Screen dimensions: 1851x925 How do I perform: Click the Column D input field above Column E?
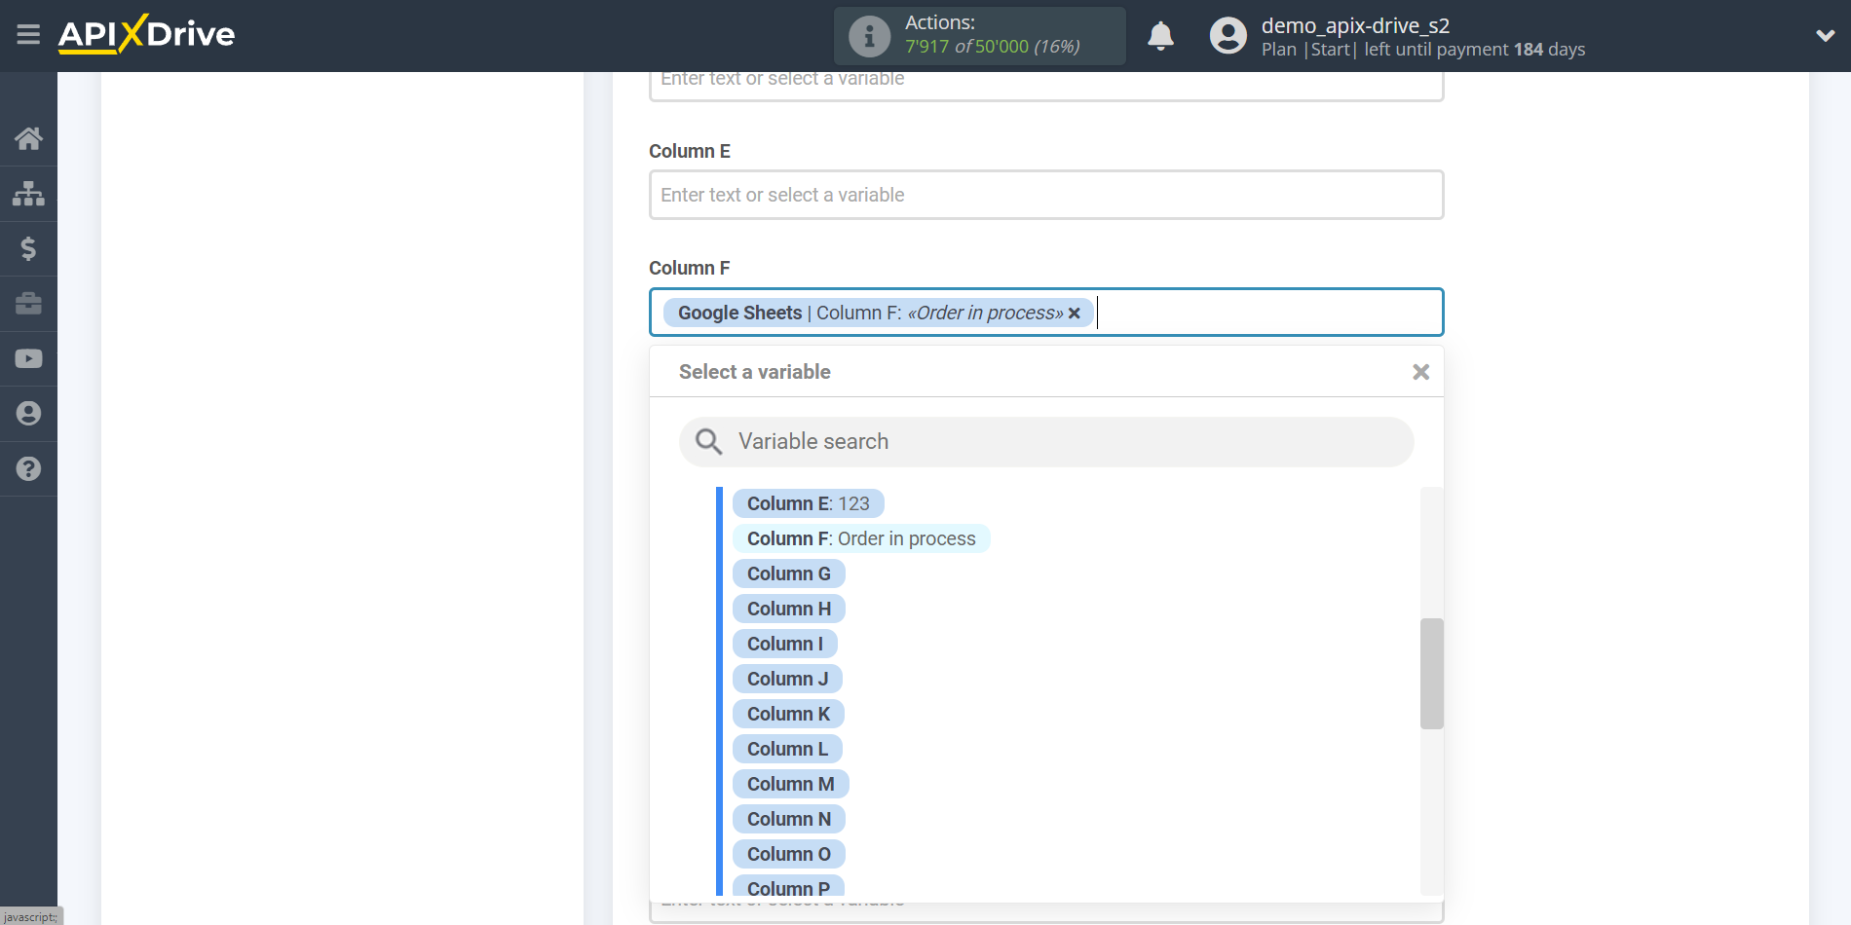[1046, 86]
